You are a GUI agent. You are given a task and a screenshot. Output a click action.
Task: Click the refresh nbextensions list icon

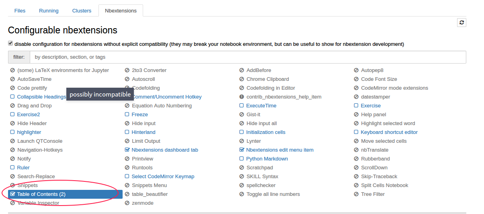coord(461,23)
